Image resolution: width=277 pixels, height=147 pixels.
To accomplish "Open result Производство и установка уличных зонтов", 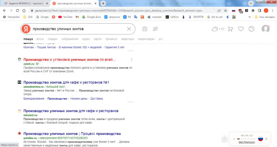I will point(69,60).
